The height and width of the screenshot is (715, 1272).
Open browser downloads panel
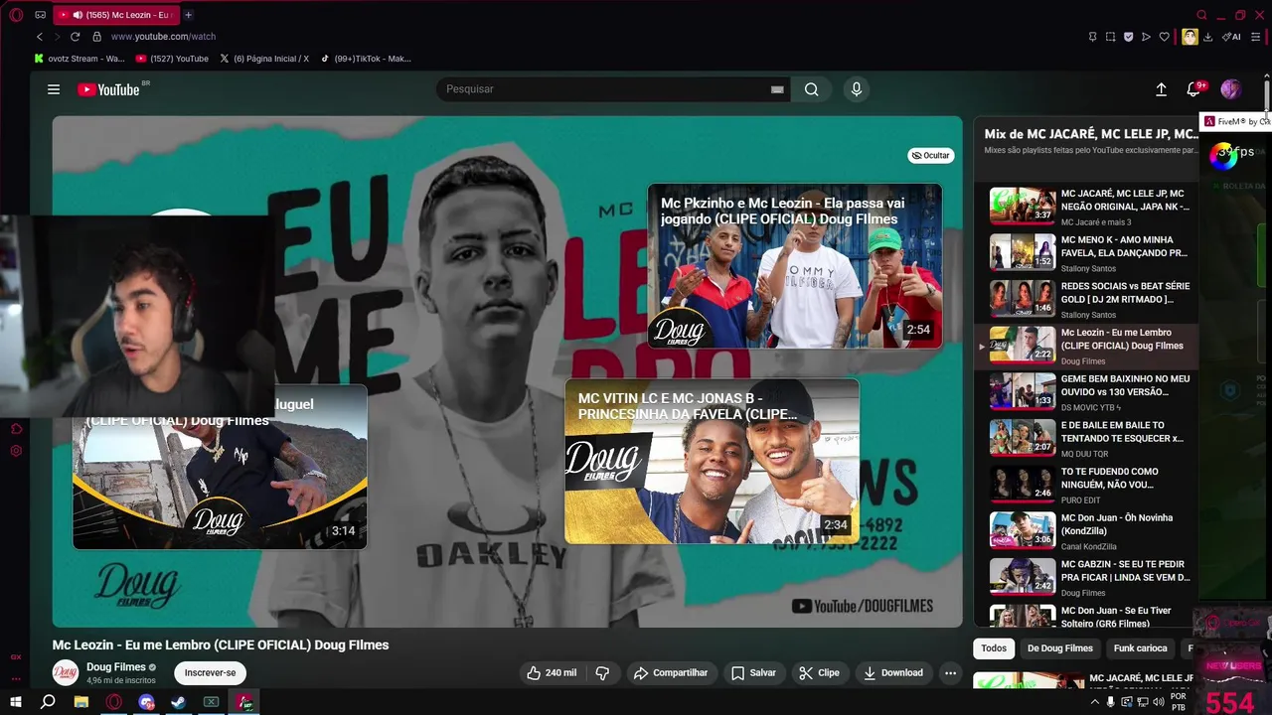point(1207,37)
